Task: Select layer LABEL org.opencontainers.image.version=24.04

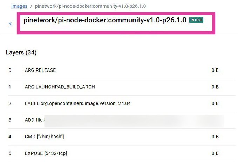Action: click(122, 103)
